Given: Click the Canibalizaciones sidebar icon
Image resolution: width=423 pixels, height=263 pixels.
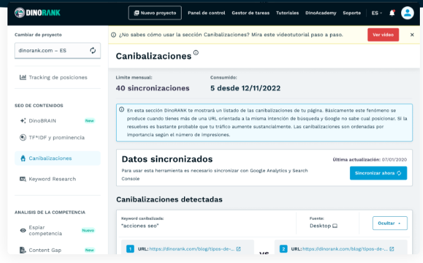Looking at the screenshot, I should 23,158.
